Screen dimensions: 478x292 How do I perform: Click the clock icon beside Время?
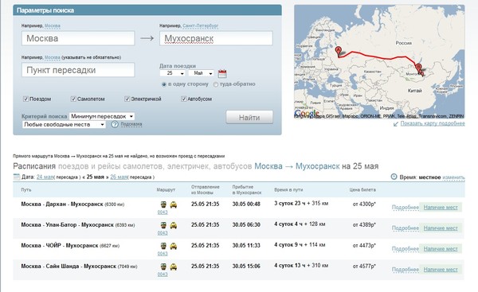coord(394,177)
